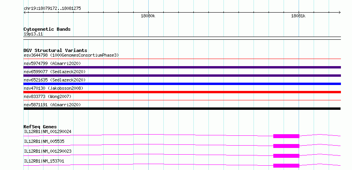352x170 pixels.
Task: Click the nsv5871191 (Almarri2020) label
Action: click(x=52, y=105)
